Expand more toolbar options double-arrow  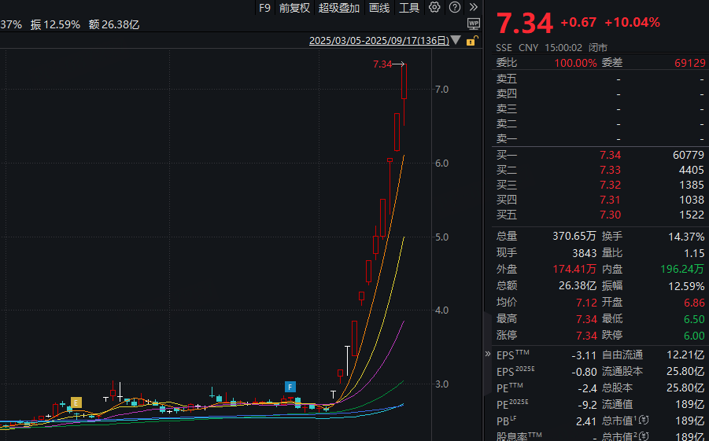click(x=473, y=8)
